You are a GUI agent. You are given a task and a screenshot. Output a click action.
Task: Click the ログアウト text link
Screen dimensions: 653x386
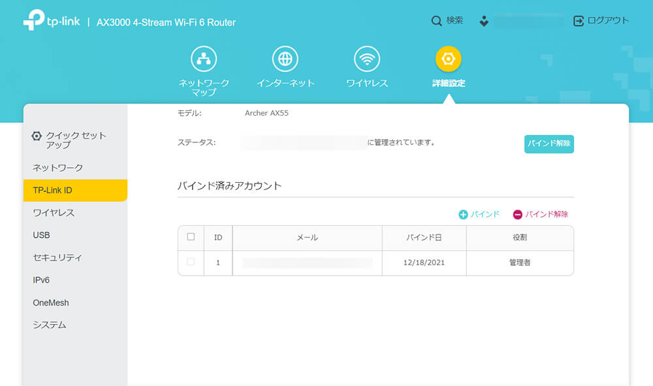coord(607,21)
